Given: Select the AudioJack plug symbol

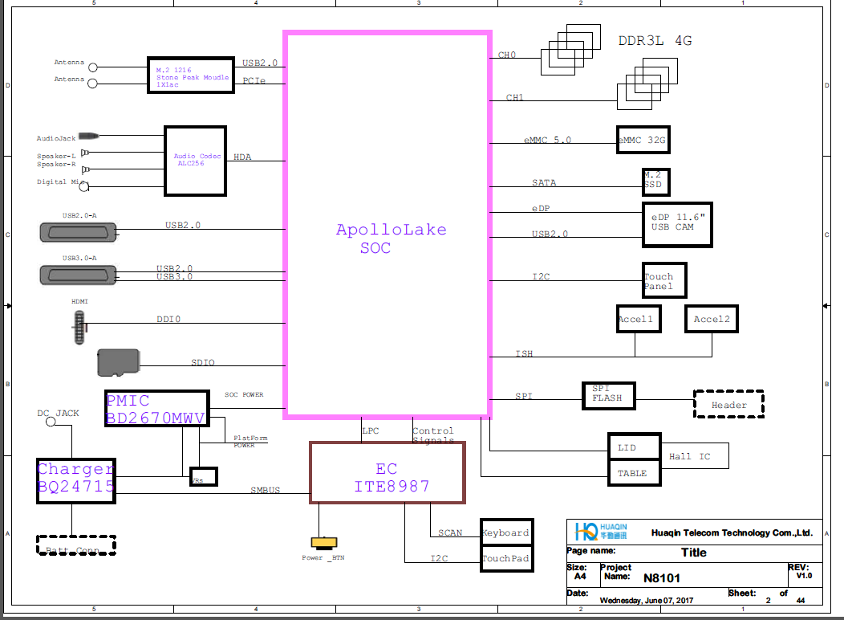Looking at the screenshot, I should pos(89,136).
